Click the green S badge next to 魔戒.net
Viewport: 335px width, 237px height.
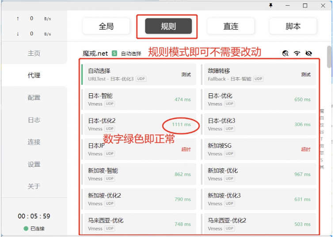[114, 54]
